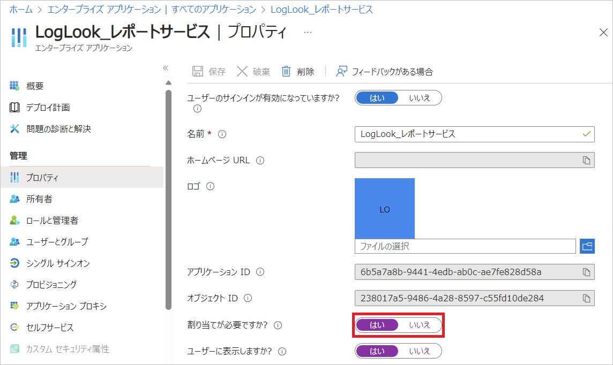
Task: Show info tooltip for 名前 field
Action: point(222,134)
